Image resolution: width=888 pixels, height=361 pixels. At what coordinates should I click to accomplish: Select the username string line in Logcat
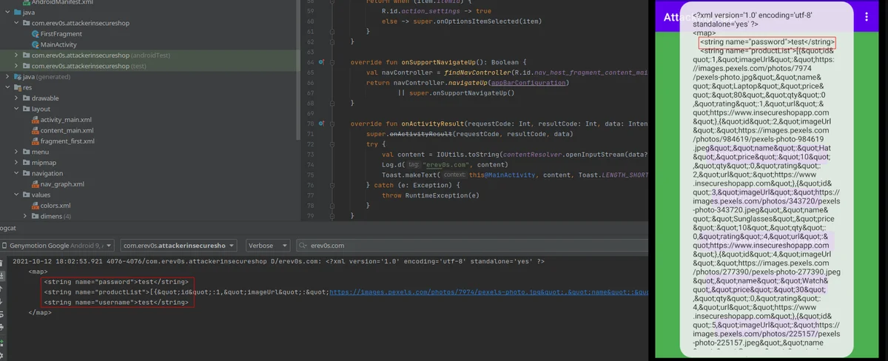coord(116,302)
